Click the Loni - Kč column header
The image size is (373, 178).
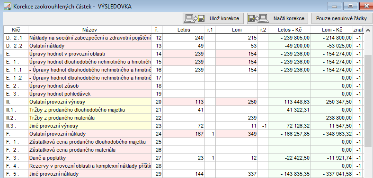(x=332, y=30)
